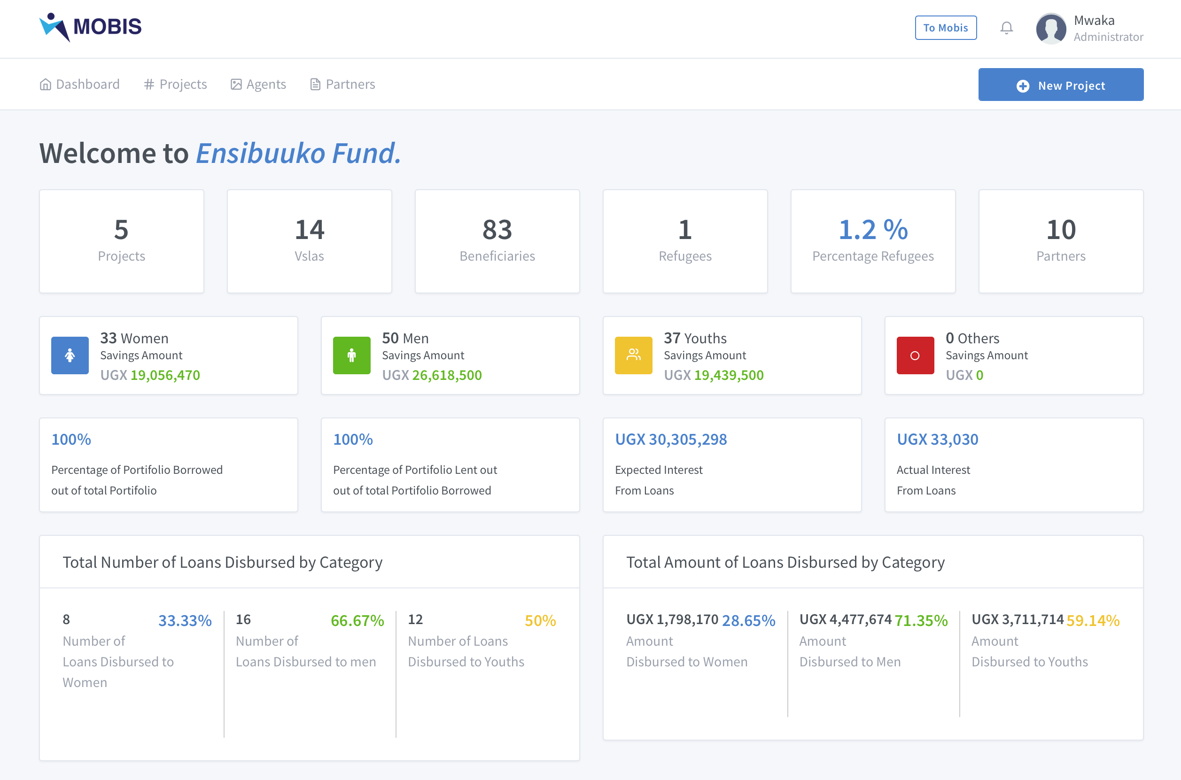Open the Projects menu item
Screen dimensions: 1181x780
click(x=175, y=85)
